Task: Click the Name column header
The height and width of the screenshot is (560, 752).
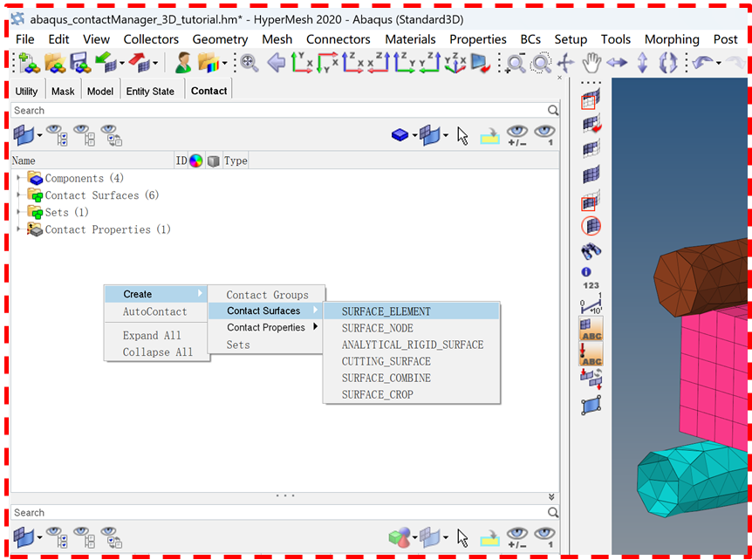Action: click(92, 160)
